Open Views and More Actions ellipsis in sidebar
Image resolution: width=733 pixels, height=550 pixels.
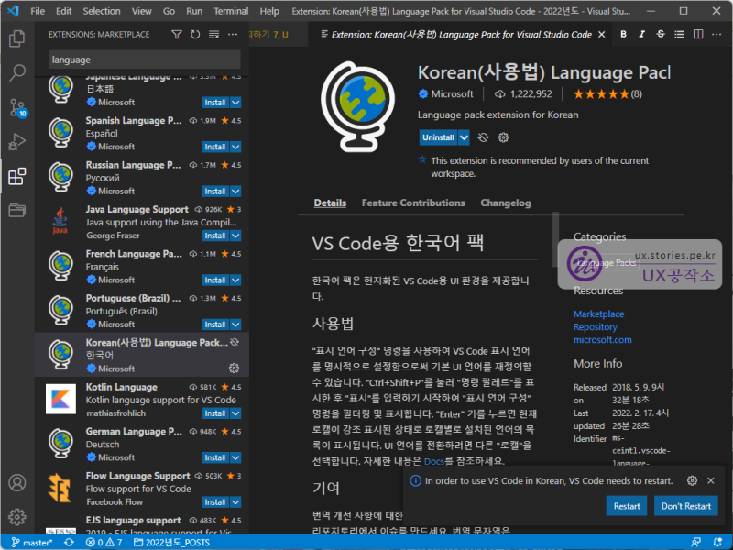(233, 35)
